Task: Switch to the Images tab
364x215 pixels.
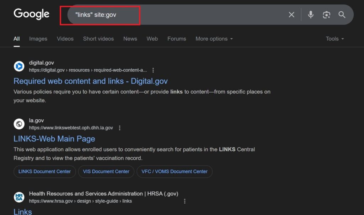Action: pyautogui.click(x=38, y=39)
